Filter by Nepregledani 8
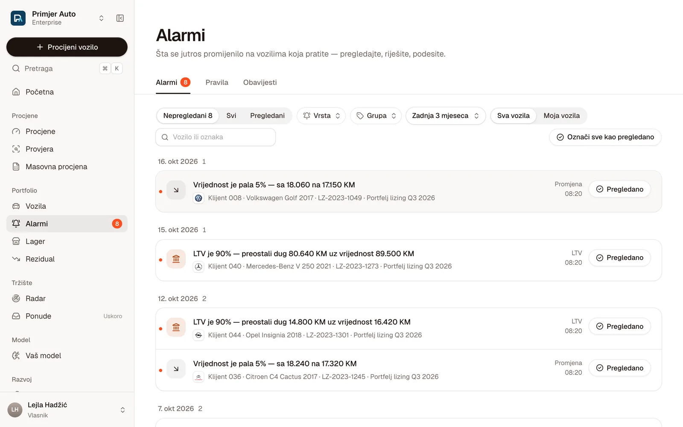Image resolution: width=683 pixels, height=427 pixels. 188,116
